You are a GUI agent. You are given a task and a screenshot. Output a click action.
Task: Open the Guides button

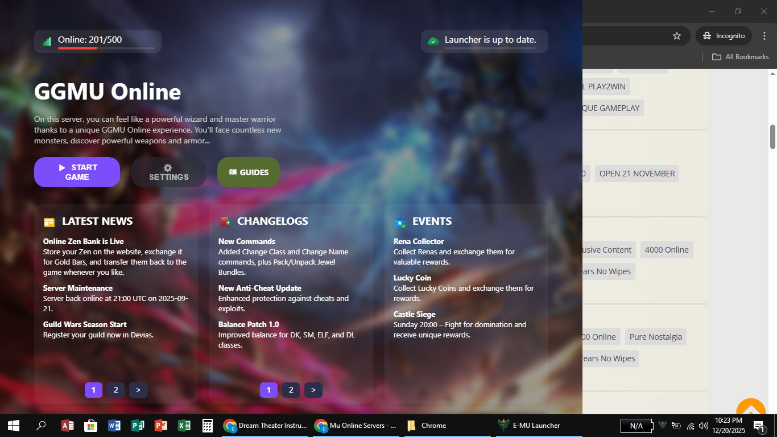(249, 172)
